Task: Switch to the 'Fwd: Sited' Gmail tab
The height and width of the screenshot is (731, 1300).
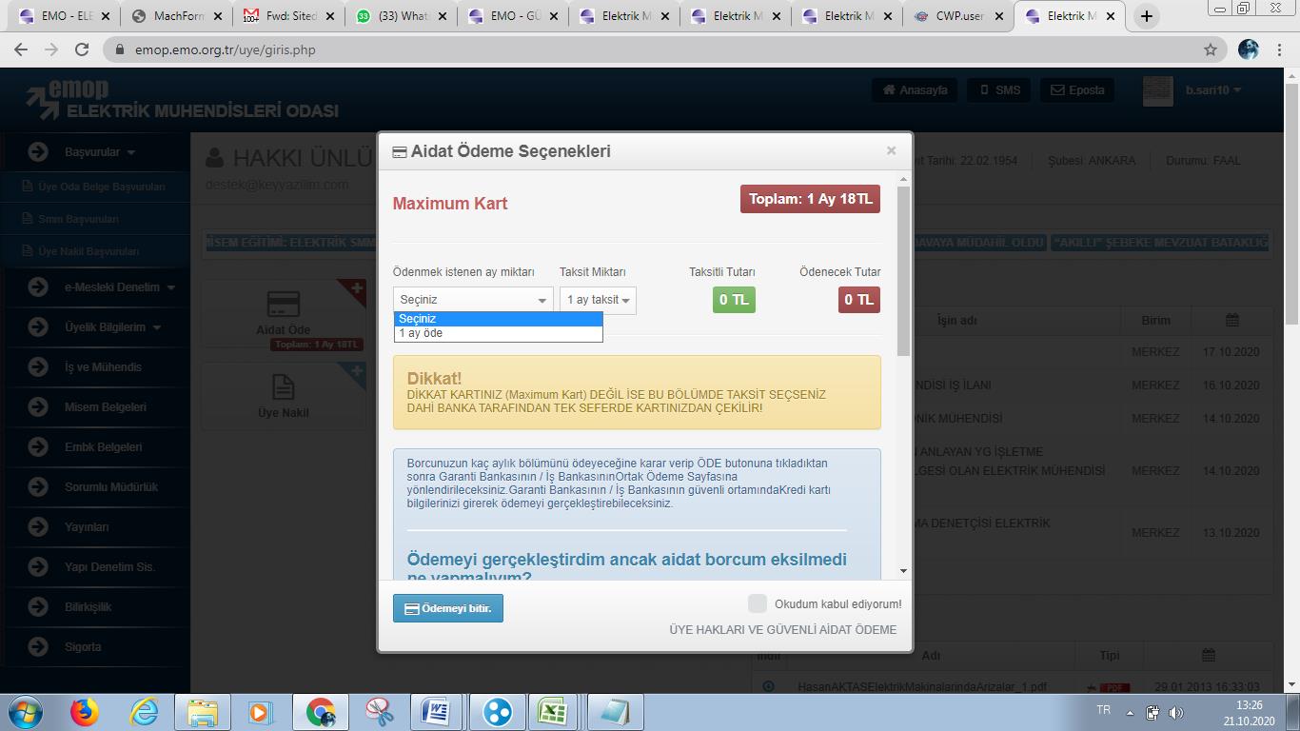Action: (289, 16)
